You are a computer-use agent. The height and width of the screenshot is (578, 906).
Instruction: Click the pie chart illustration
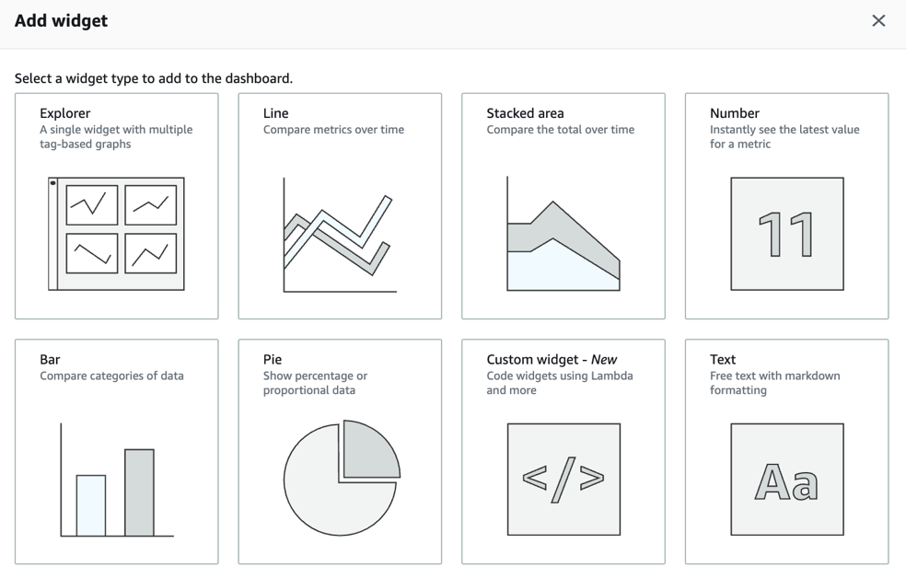(x=341, y=479)
